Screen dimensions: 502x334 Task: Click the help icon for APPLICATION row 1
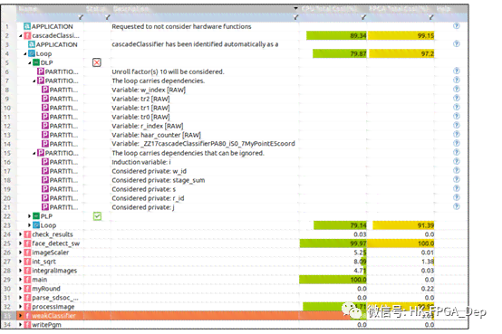(456, 26)
